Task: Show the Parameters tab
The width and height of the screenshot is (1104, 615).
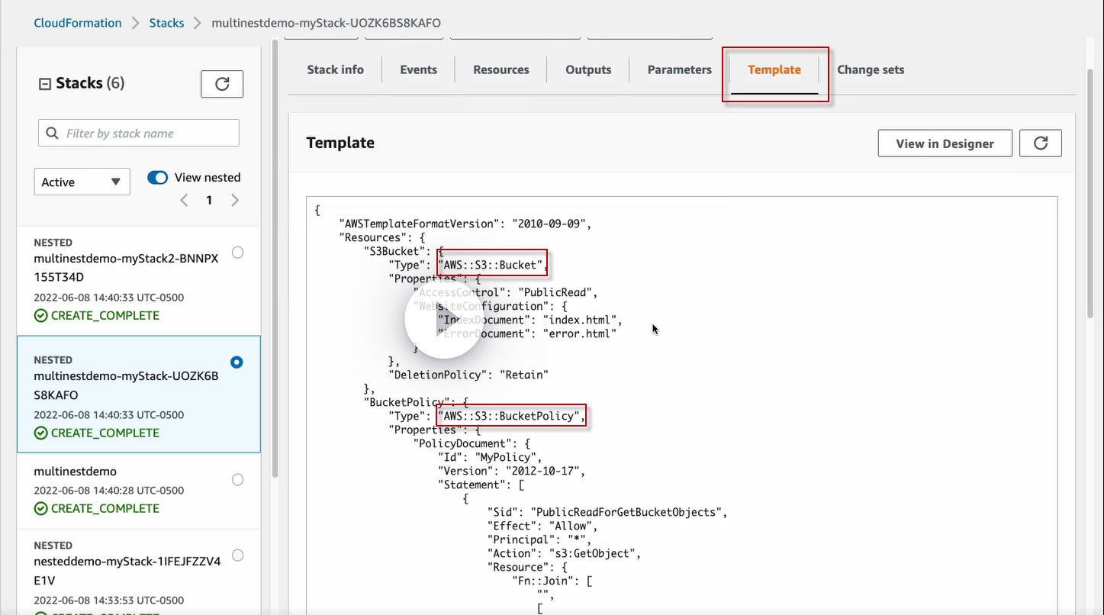Action: [x=680, y=69]
